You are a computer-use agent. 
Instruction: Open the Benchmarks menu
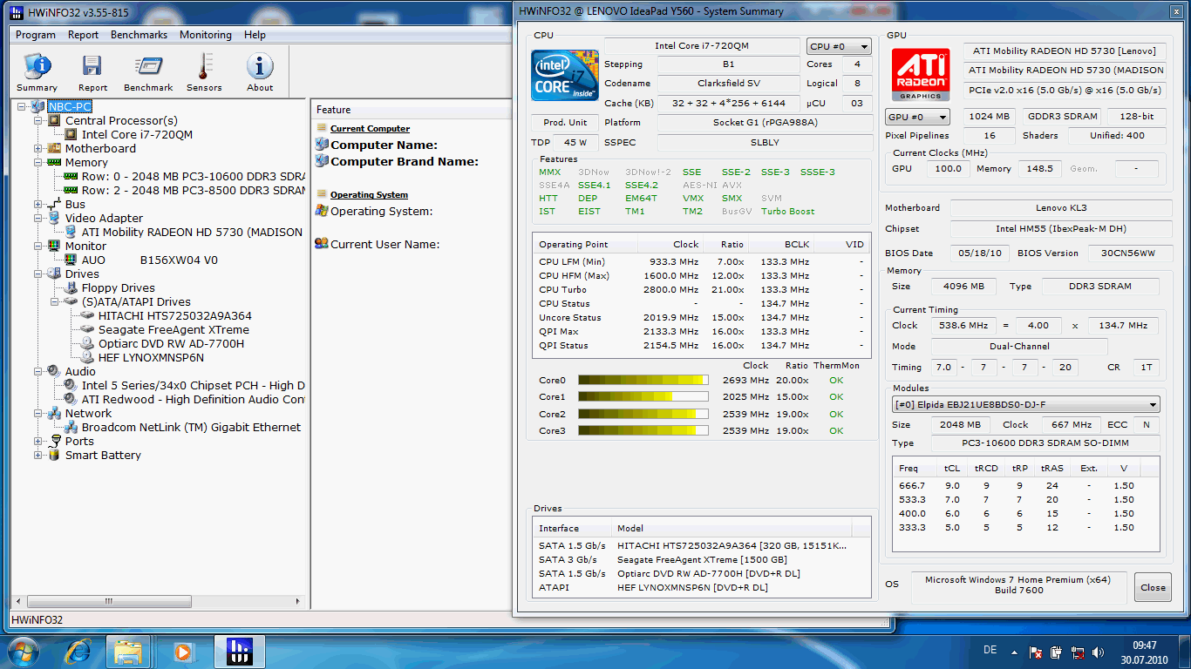click(139, 35)
